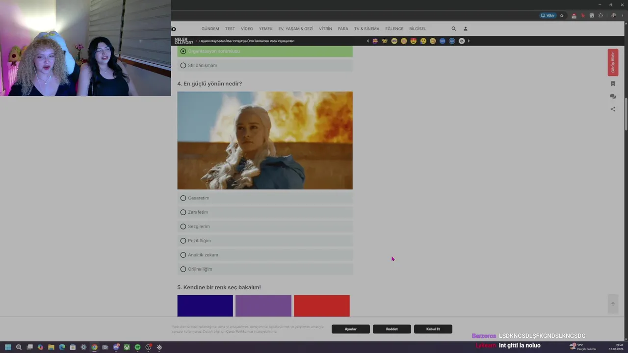628x353 pixels.
Task: Open the Xbox app from the taskbar
Action: pyautogui.click(x=127, y=347)
